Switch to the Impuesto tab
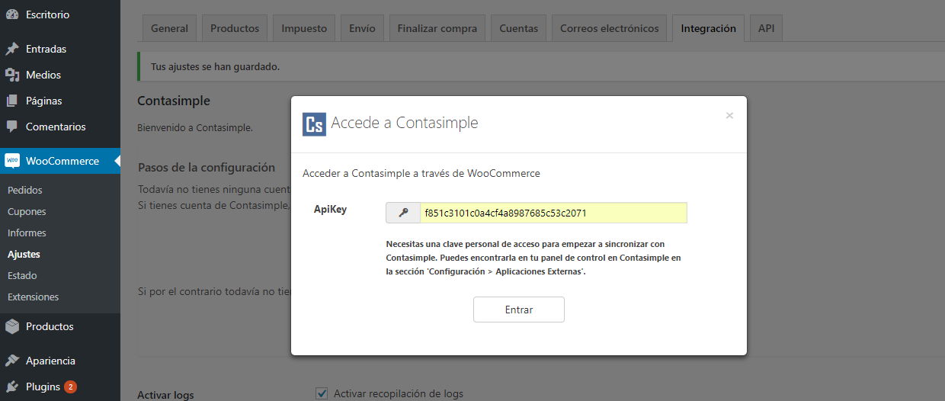The width and height of the screenshot is (945, 401). 304,28
